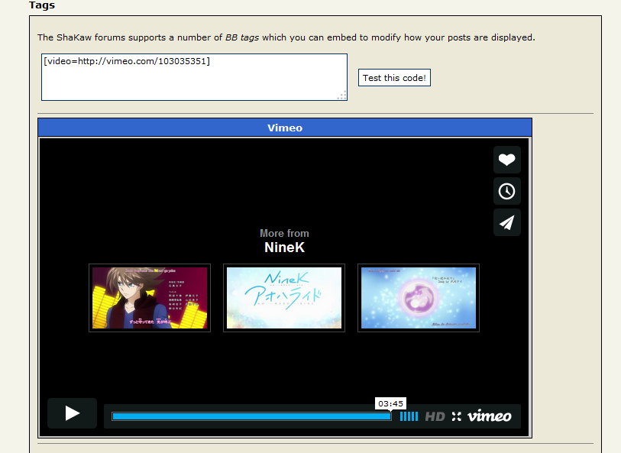Toggle HD quality in player
Viewport: 621px width, 453px height.
435,416
